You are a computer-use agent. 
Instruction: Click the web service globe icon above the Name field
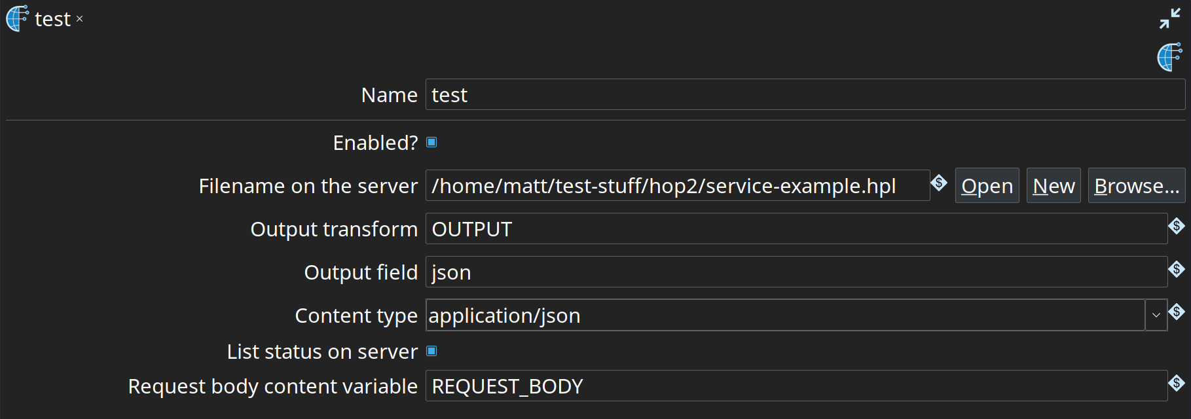click(x=1169, y=58)
